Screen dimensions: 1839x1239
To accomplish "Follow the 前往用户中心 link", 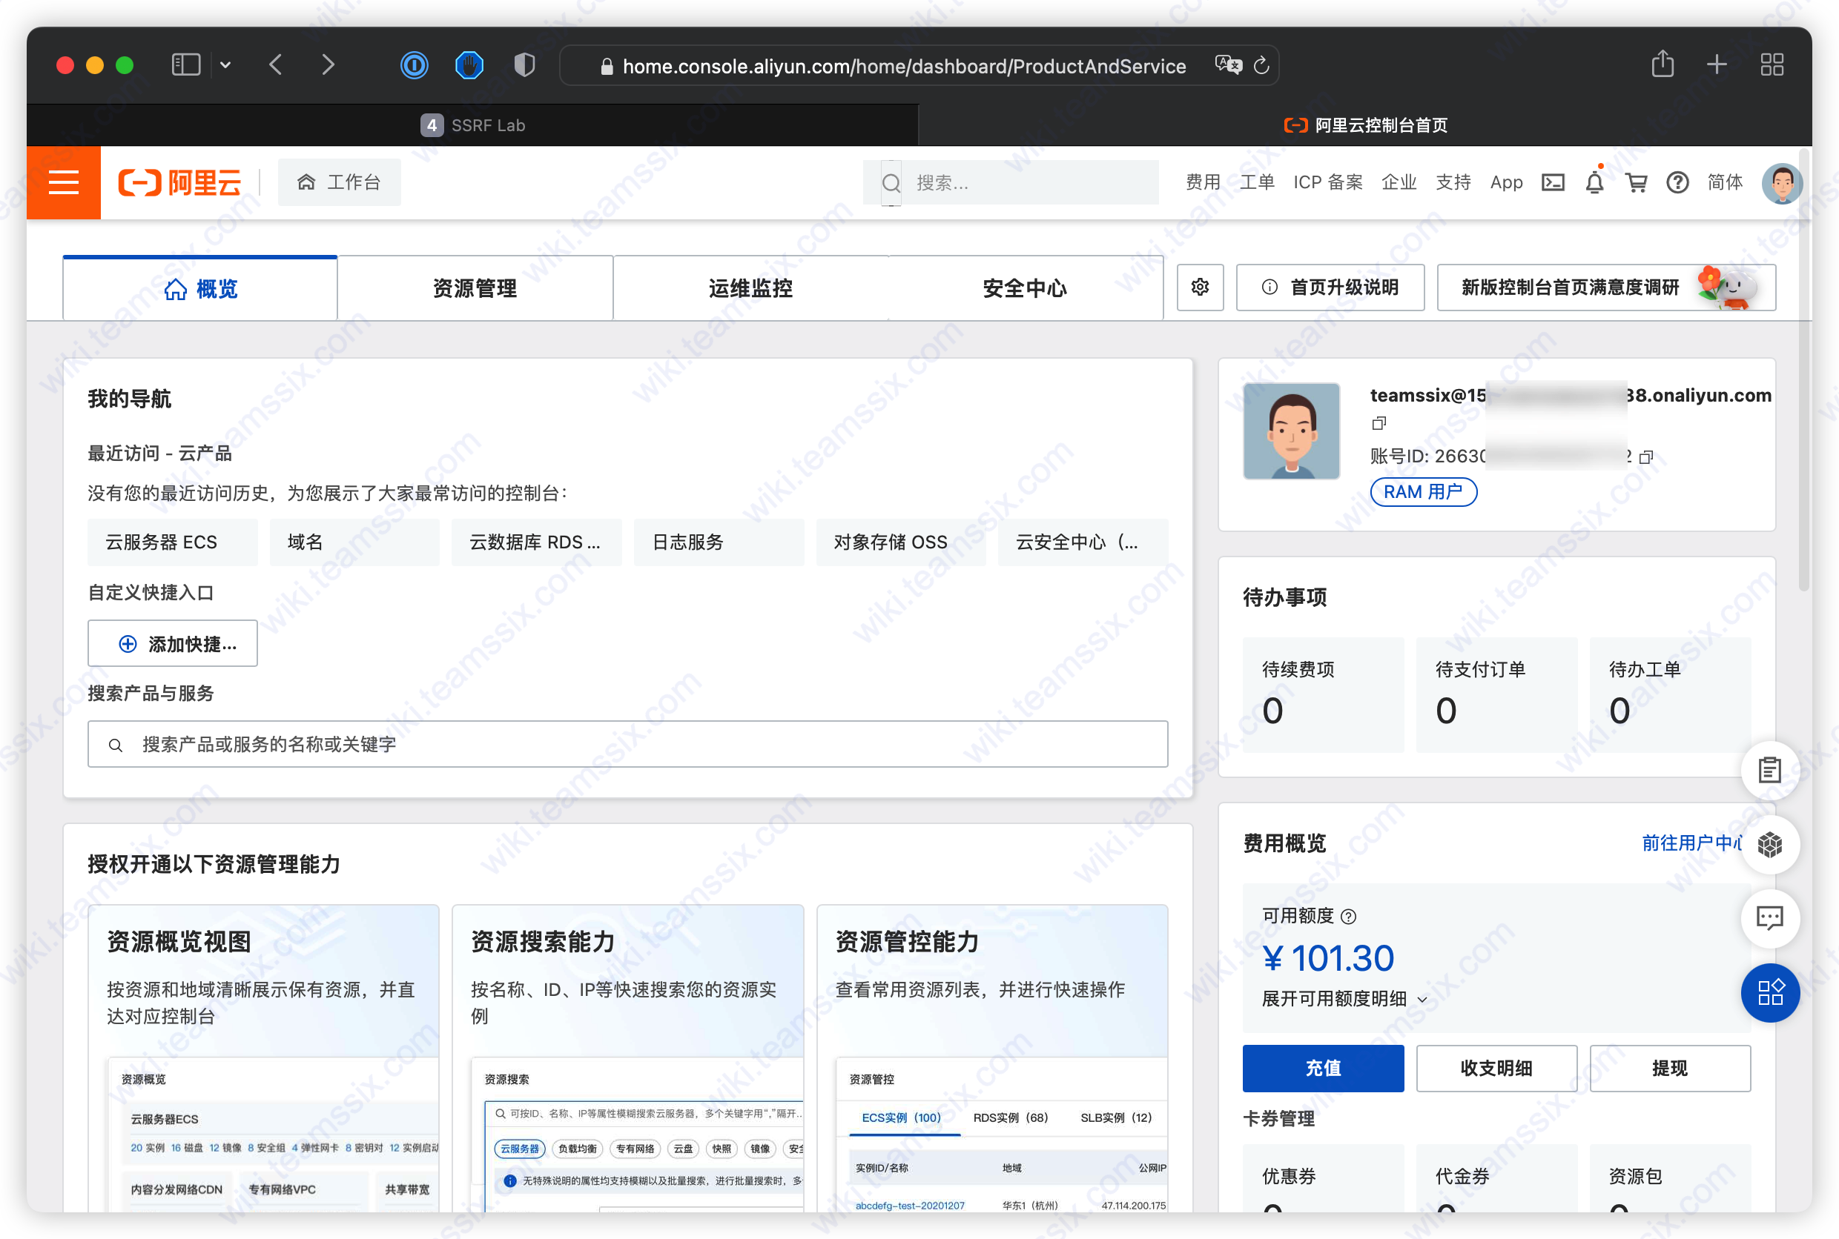I will point(1693,843).
